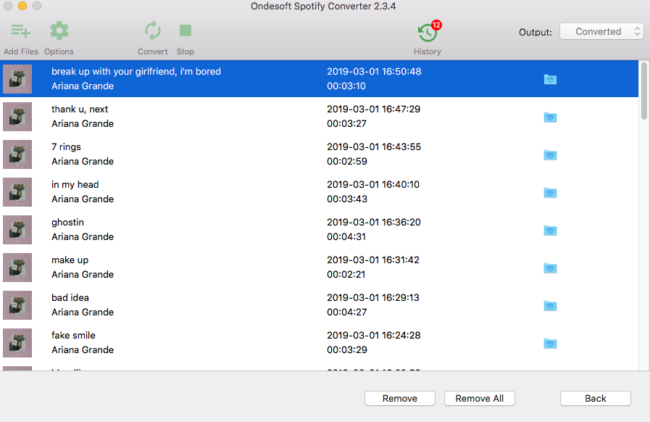
Task: Stop conversion with the Stop square
Action: click(x=186, y=30)
